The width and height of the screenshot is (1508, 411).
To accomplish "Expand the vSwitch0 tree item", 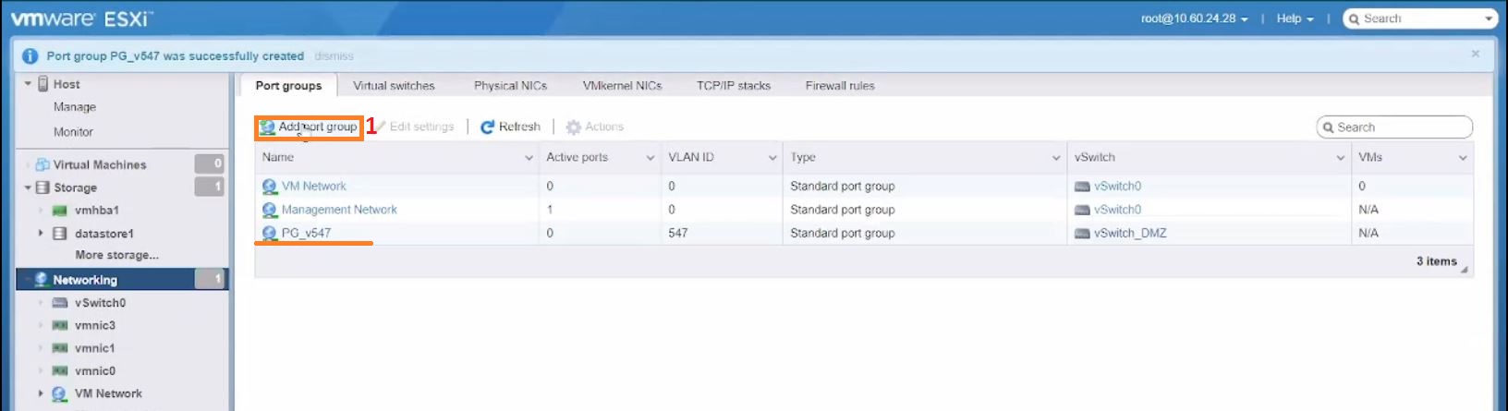I will 41,303.
